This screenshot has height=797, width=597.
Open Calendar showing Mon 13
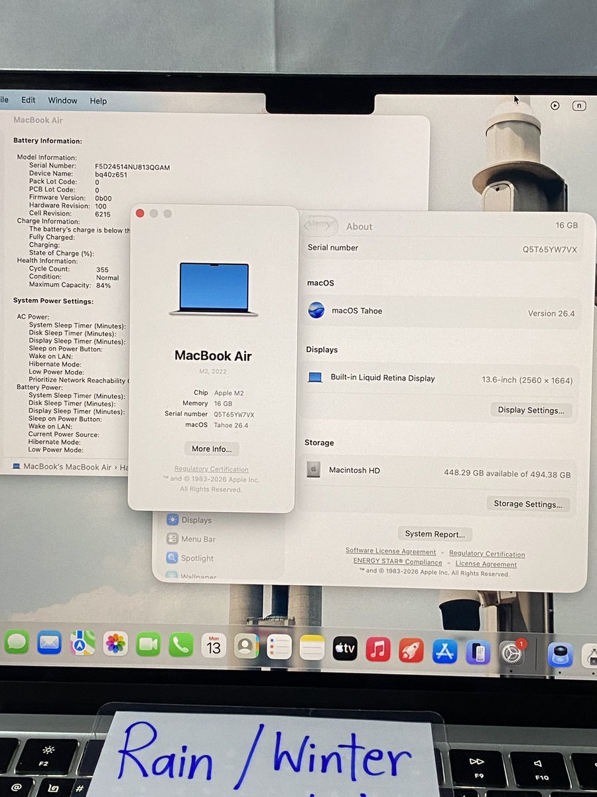pyautogui.click(x=214, y=646)
